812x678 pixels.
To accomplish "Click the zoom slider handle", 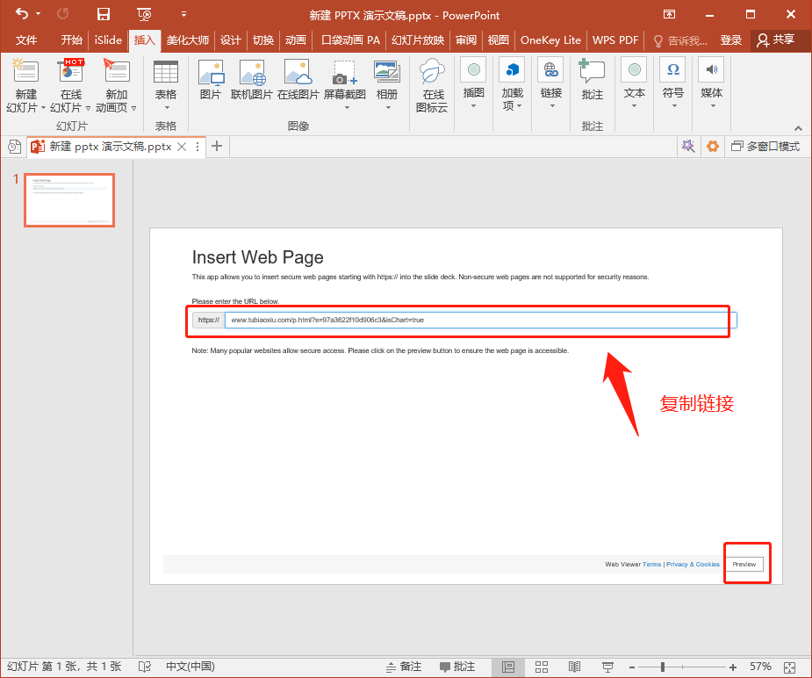I will [663, 667].
